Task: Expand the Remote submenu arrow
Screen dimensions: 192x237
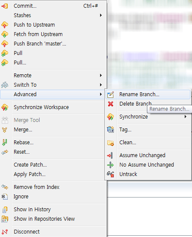Action: 101,76
